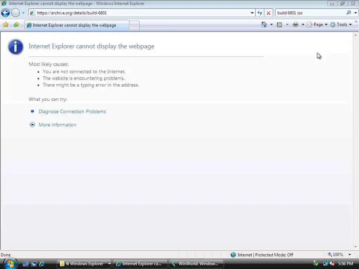Click the network tray icon
Viewport: 359px width, 269px height.
(325, 264)
